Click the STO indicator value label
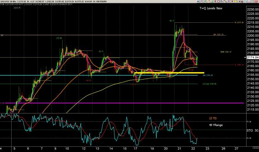The height and width of the screenshot is (152, 259). pyautogui.click(x=253, y=130)
